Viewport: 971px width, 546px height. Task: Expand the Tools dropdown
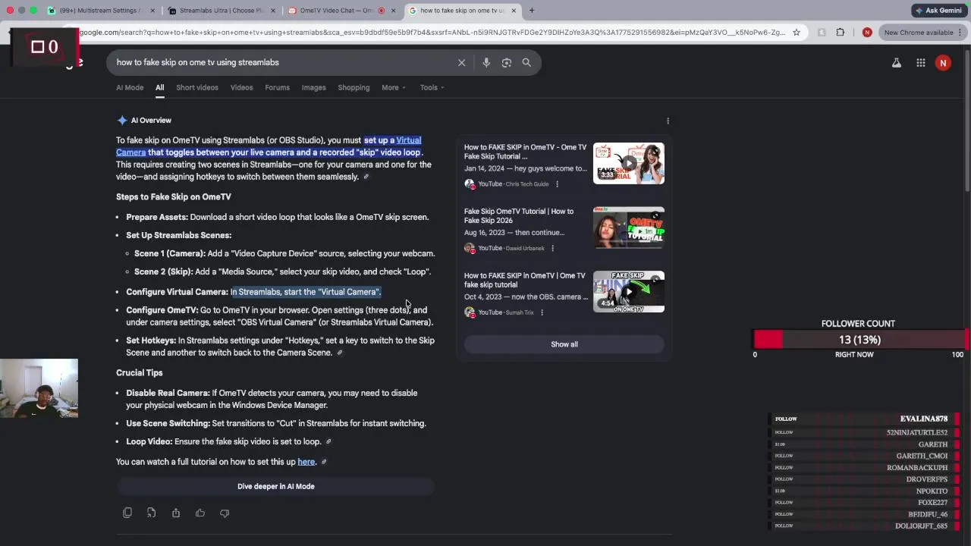tap(432, 87)
